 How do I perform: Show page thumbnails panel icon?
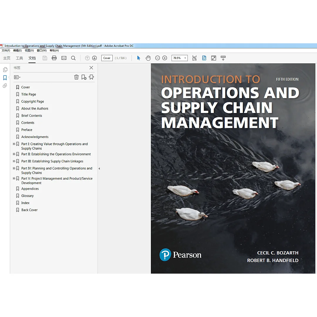(x=5, y=70)
